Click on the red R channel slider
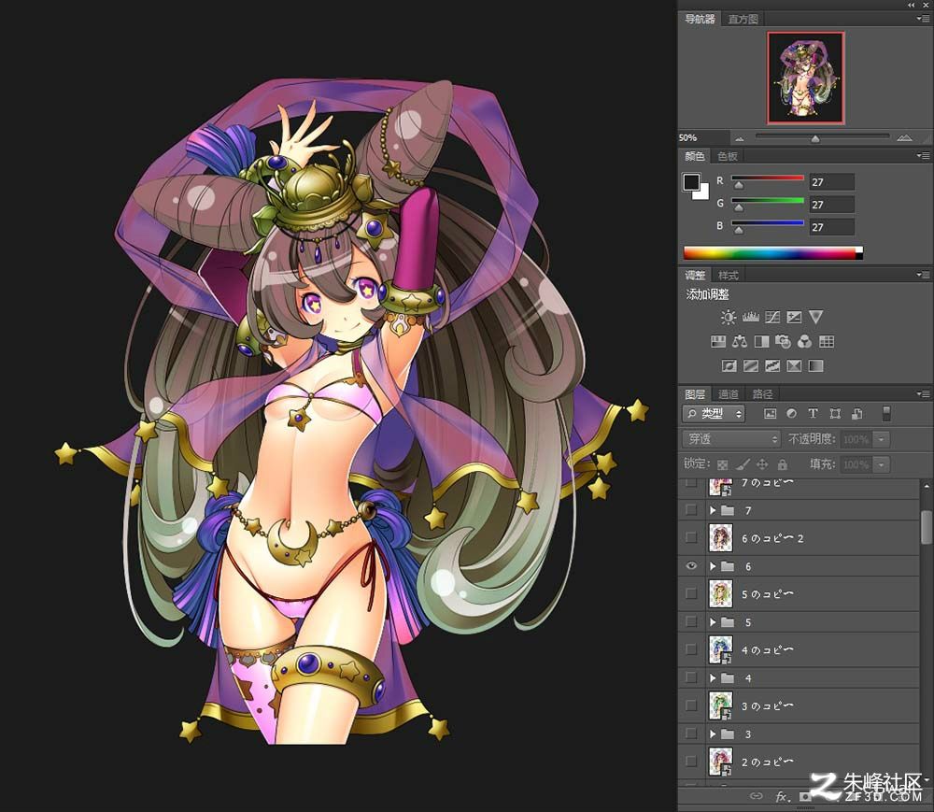Screen dimensions: 934x812 [767, 178]
